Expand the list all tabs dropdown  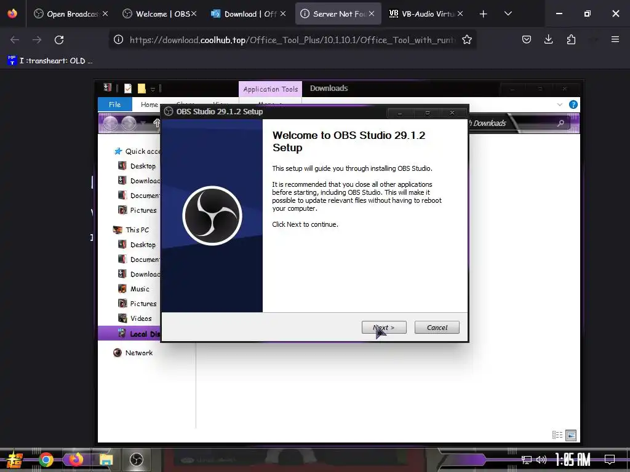(x=508, y=14)
